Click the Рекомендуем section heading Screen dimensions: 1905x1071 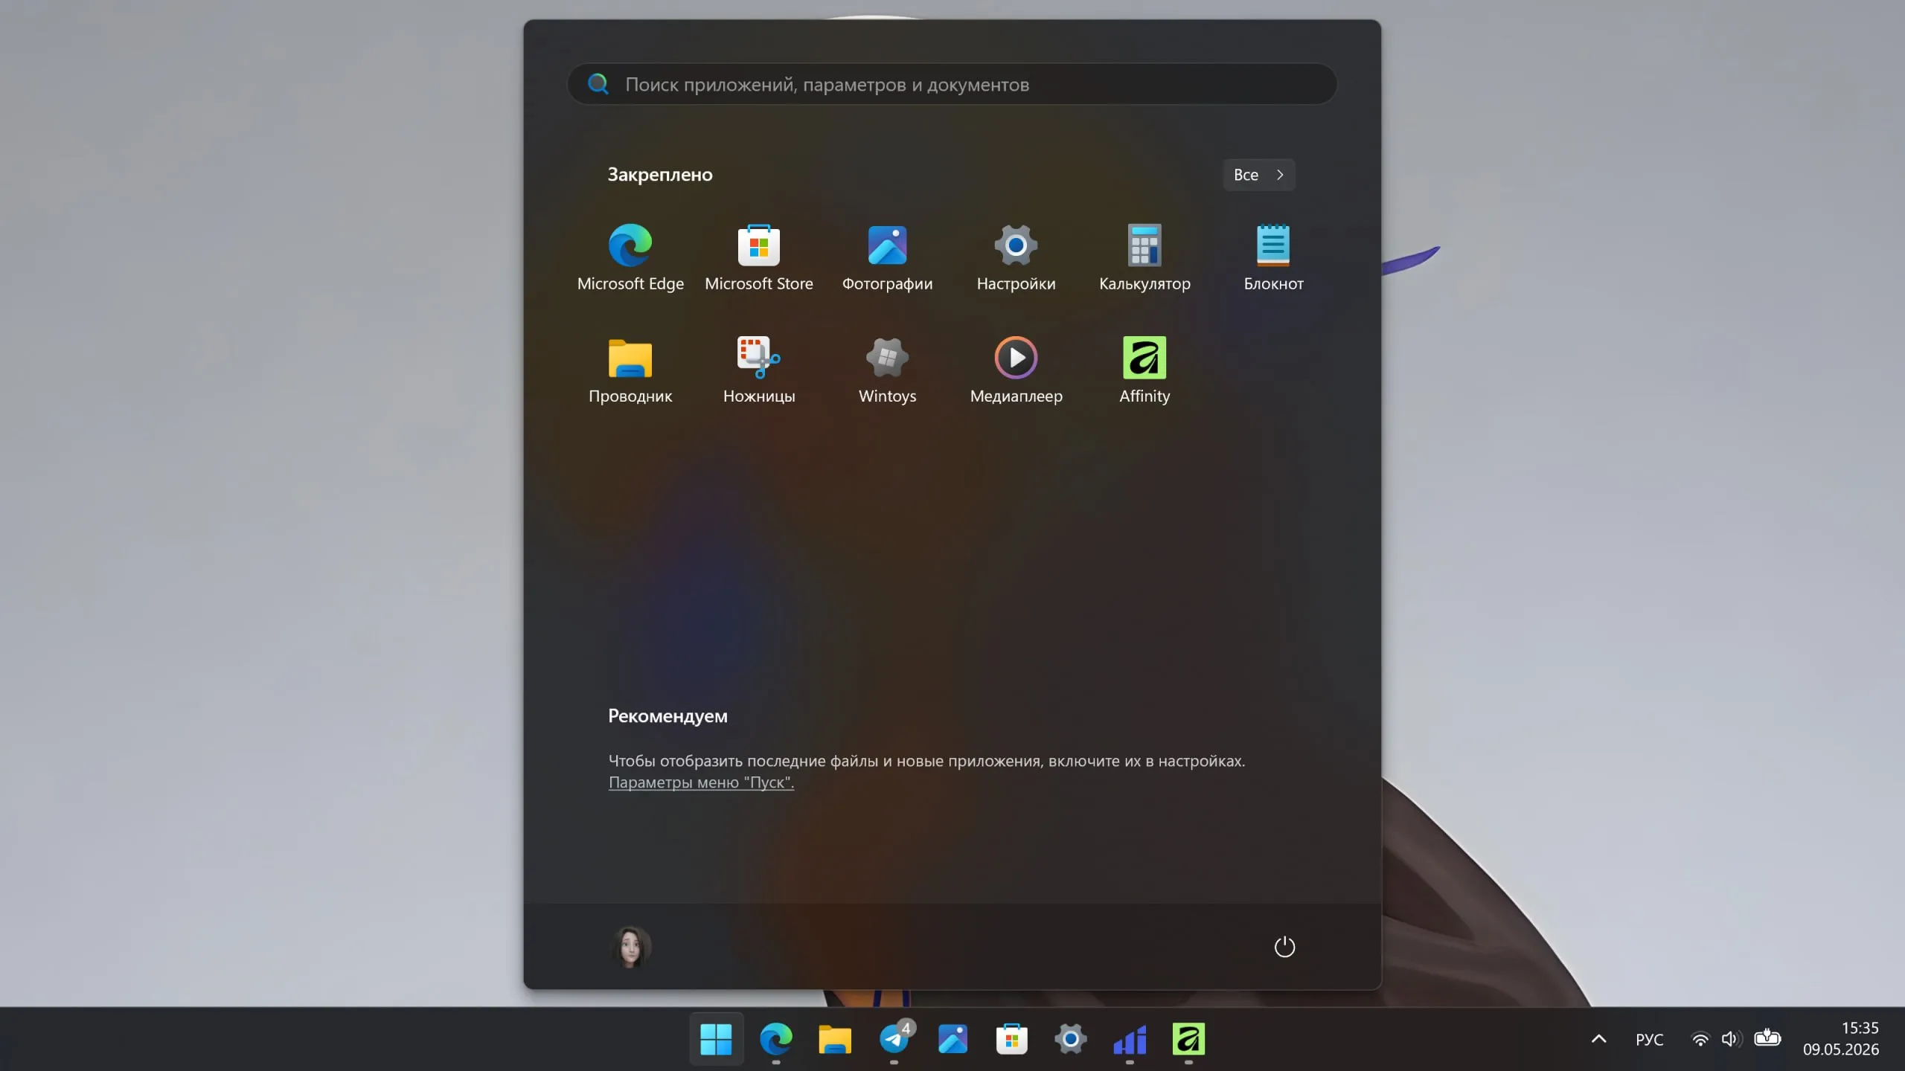(667, 715)
